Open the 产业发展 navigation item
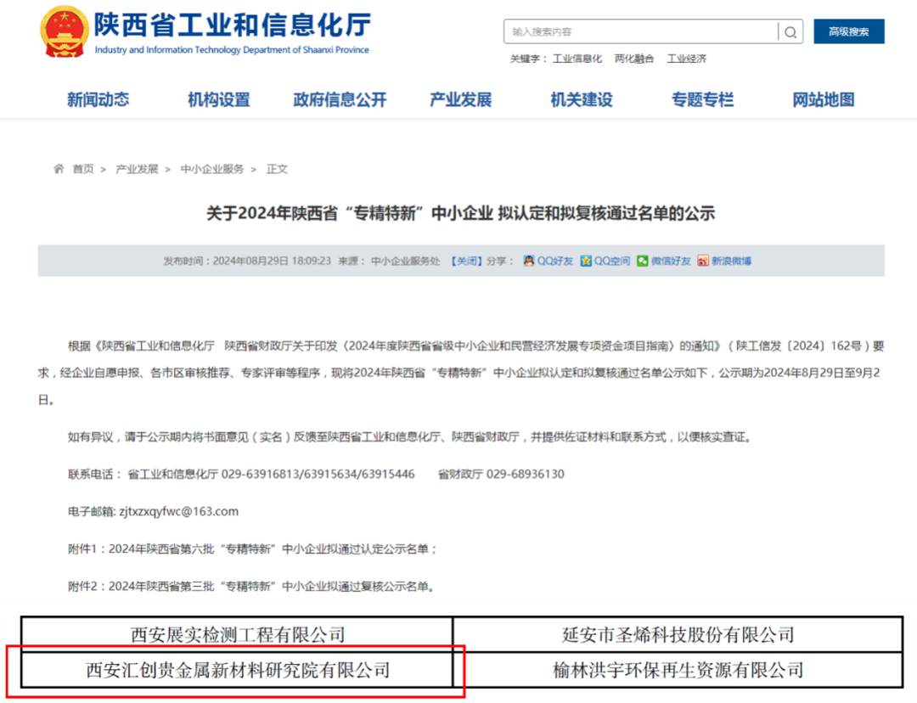 point(461,99)
